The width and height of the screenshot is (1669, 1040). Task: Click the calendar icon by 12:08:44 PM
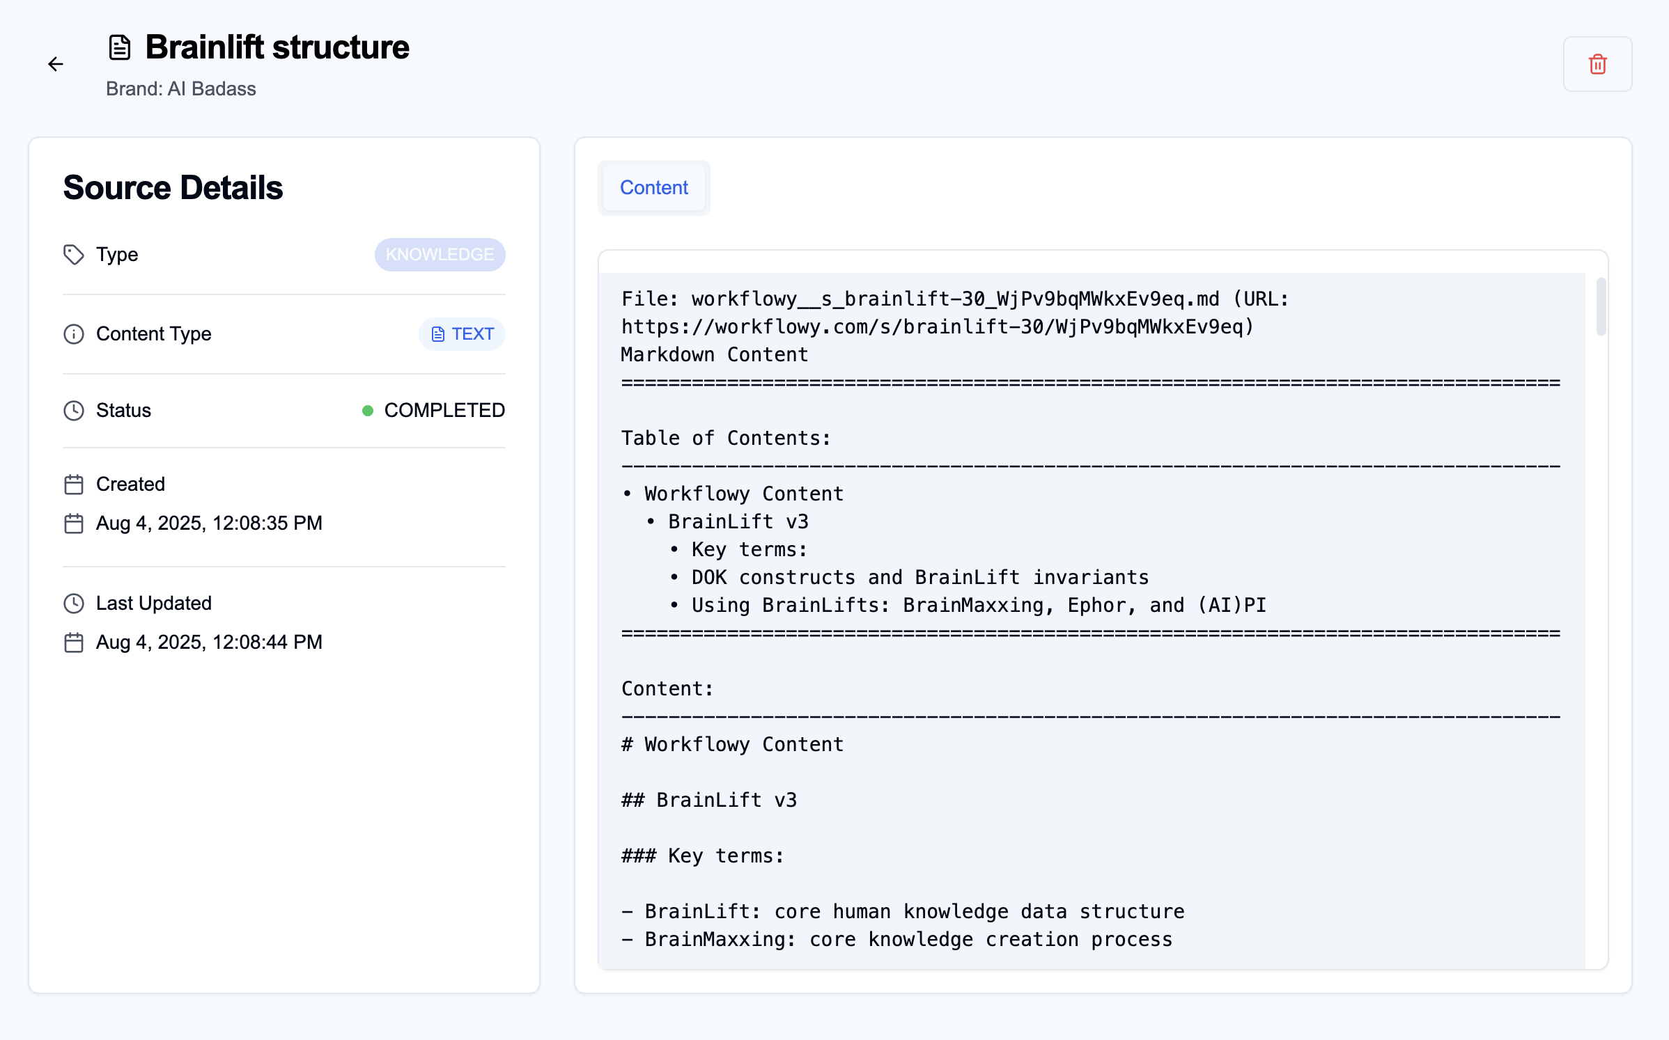[x=74, y=643]
